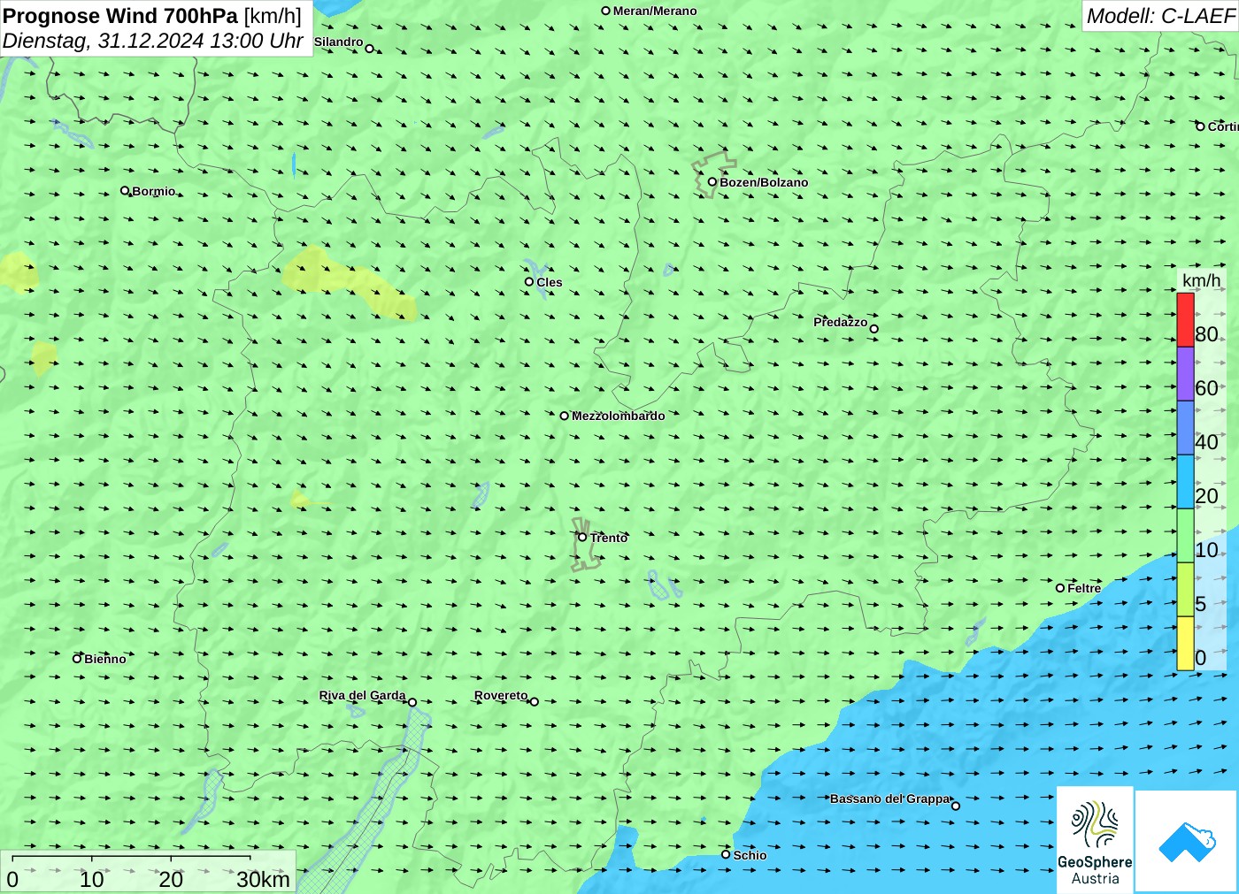The width and height of the screenshot is (1239, 894).
Task: Click the date 'Dienstag, 31.12.2024 13:00 Uhr'
Action: click(x=153, y=41)
